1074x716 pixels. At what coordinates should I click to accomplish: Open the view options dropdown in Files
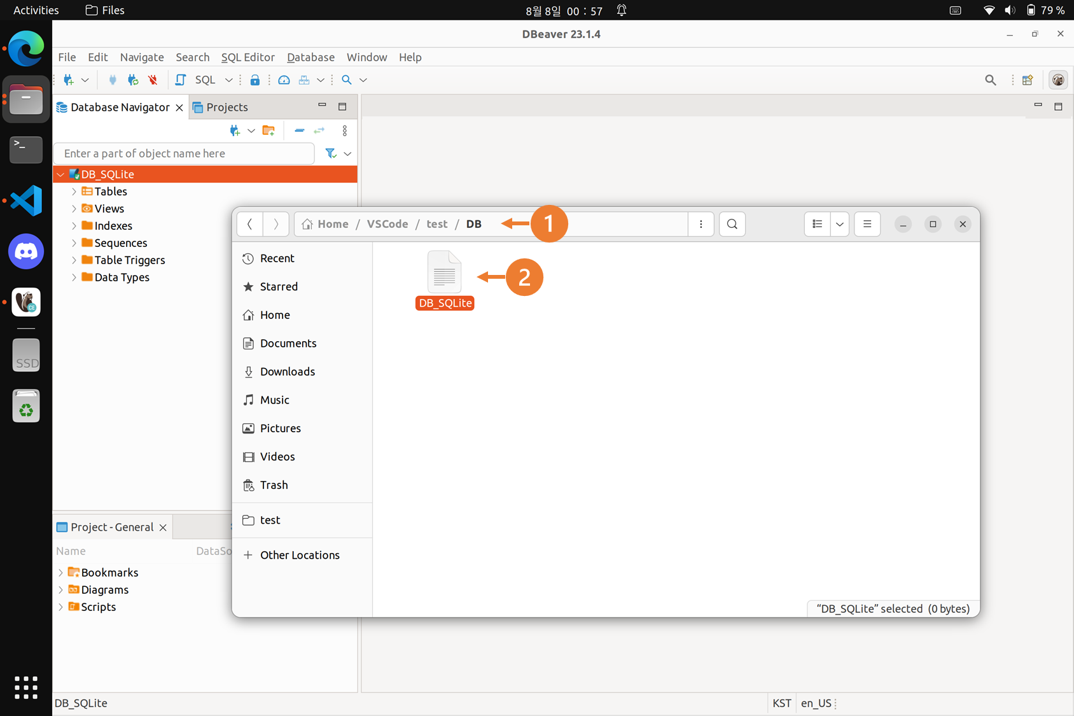point(840,224)
